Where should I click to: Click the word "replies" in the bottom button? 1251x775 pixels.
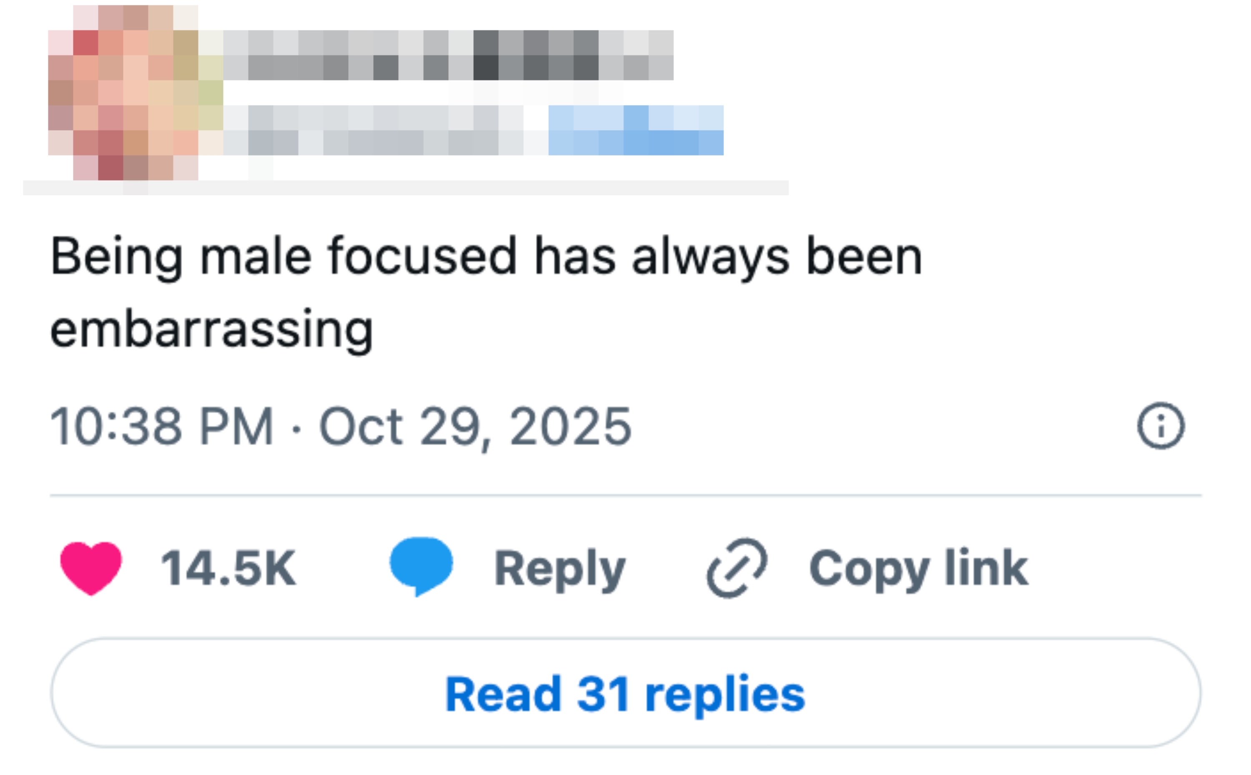725,694
